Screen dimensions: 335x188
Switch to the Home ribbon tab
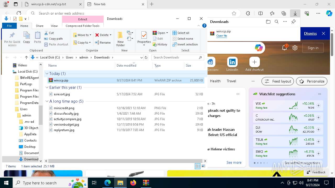point(24,26)
